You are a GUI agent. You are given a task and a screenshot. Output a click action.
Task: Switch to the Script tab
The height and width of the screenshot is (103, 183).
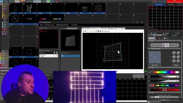(177, 33)
